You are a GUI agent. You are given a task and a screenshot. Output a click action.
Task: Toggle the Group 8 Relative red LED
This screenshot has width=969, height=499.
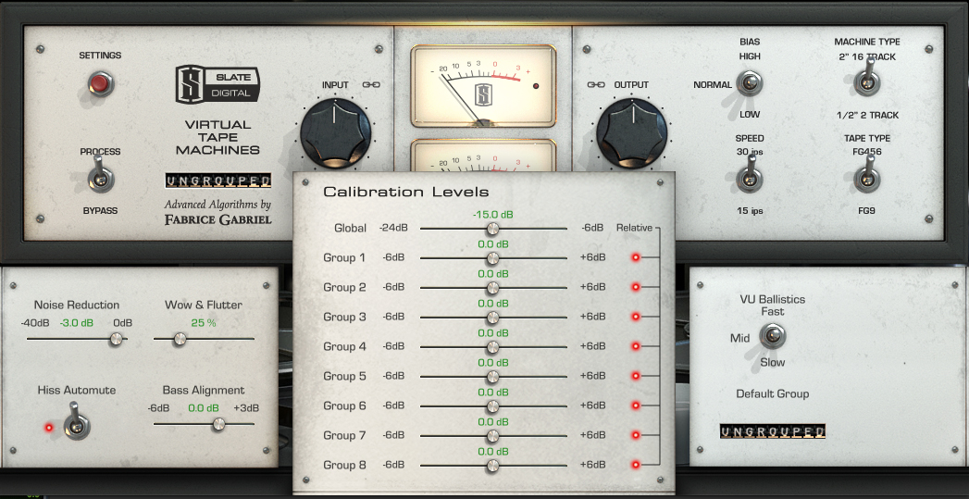click(x=635, y=465)
